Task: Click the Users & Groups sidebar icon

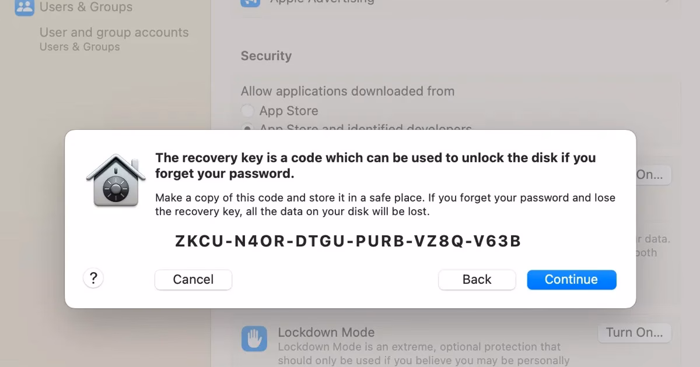Action: [x=24, y=7]
